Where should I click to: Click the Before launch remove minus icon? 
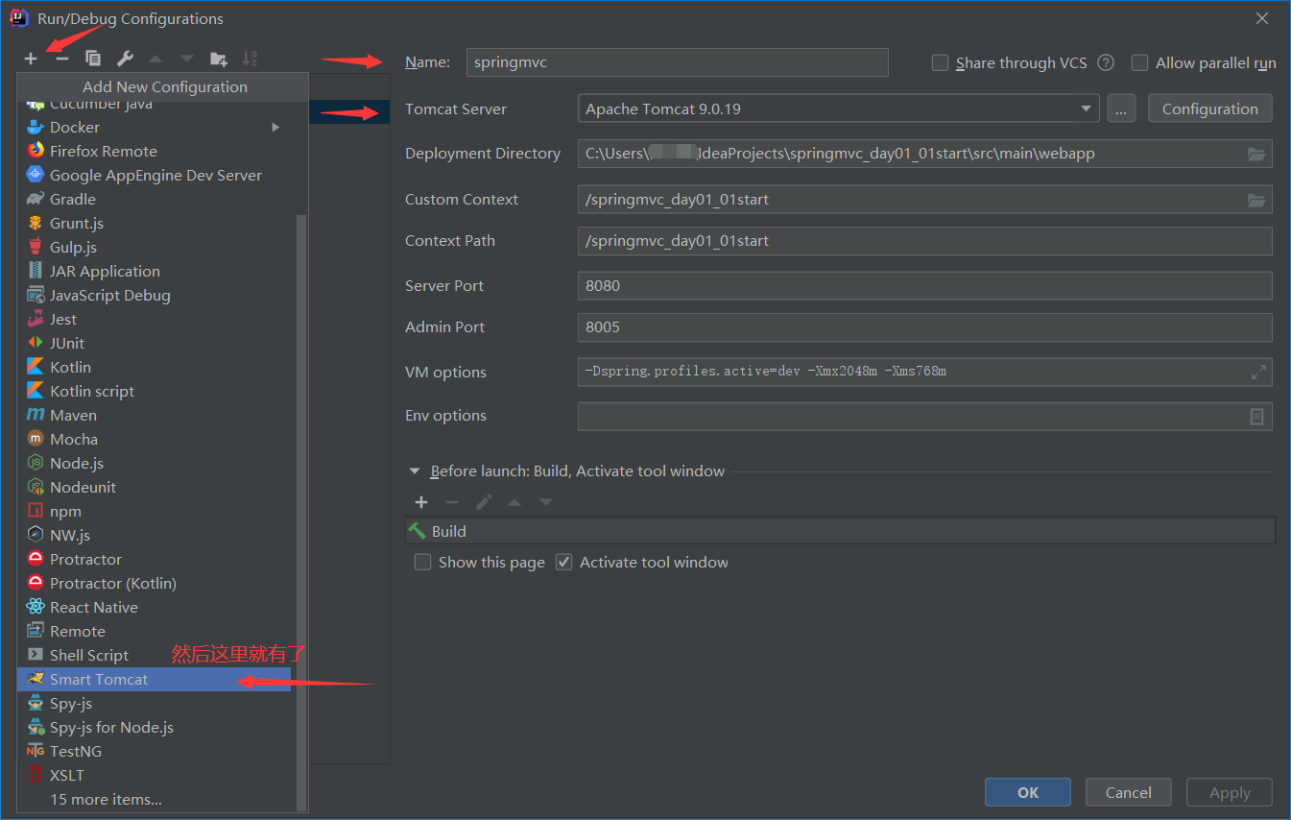tap(452, 502)
